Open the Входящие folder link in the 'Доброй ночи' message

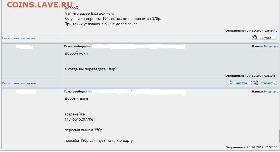click(x=271, y=47)
